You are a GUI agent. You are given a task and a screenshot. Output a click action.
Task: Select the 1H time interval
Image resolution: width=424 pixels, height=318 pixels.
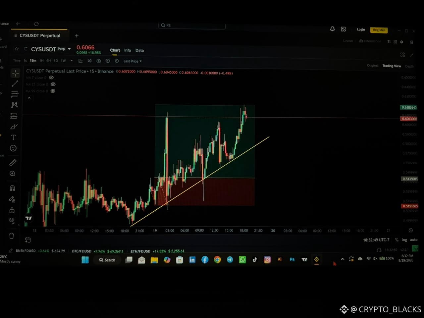[41, 61]
